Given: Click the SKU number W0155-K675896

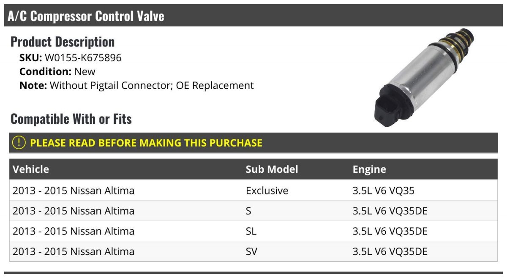Looking at the screenshot, I should click(x=83, y=58).
